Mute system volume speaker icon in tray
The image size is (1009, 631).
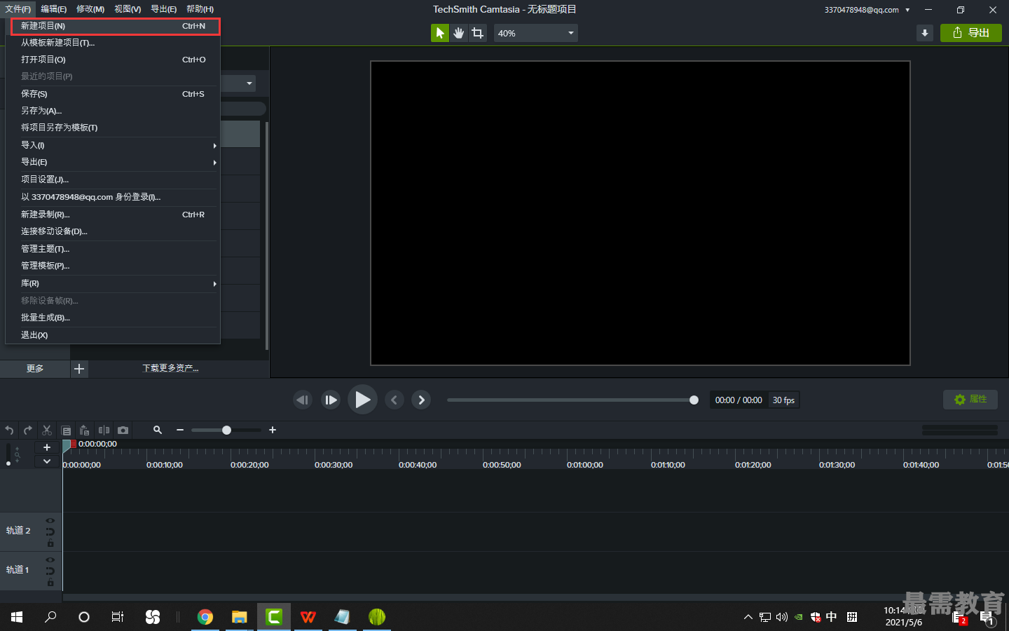[x=782, y=617]
